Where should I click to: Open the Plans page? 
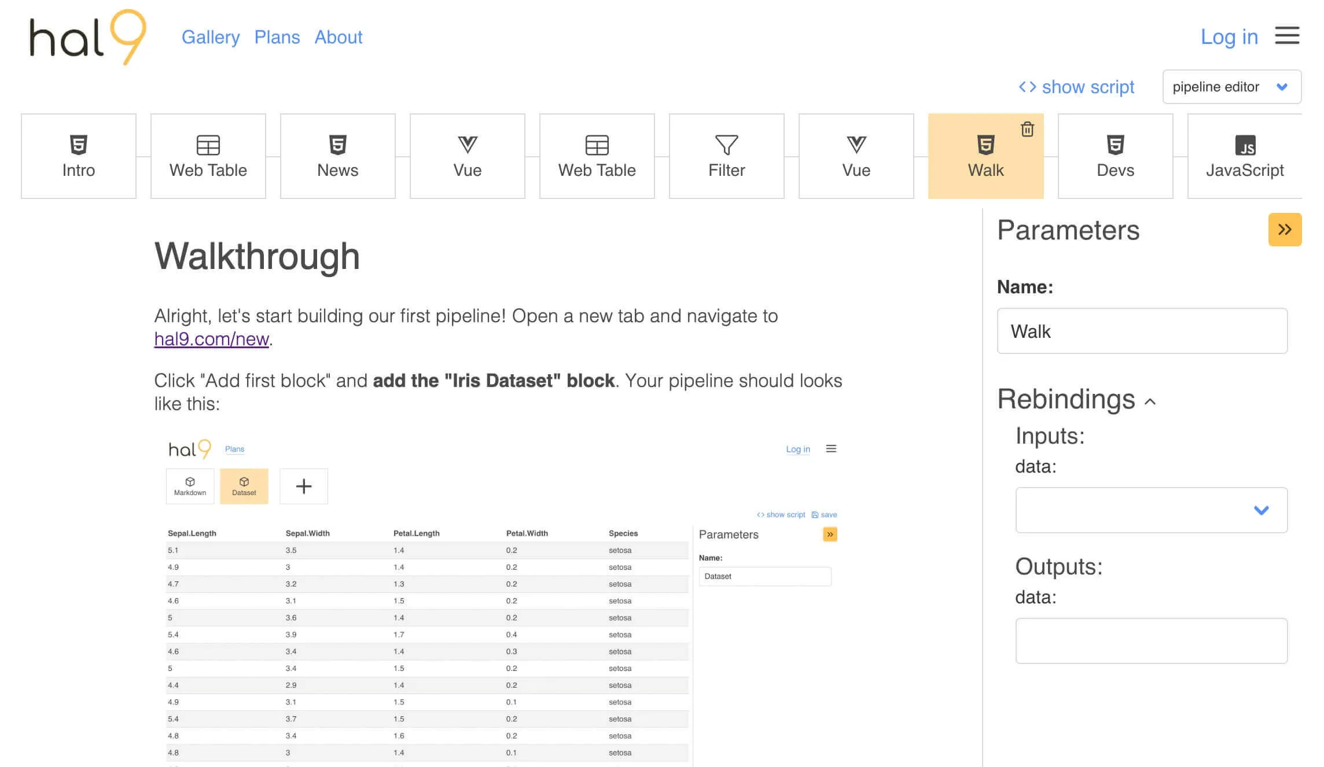click(x=277, y=37)
